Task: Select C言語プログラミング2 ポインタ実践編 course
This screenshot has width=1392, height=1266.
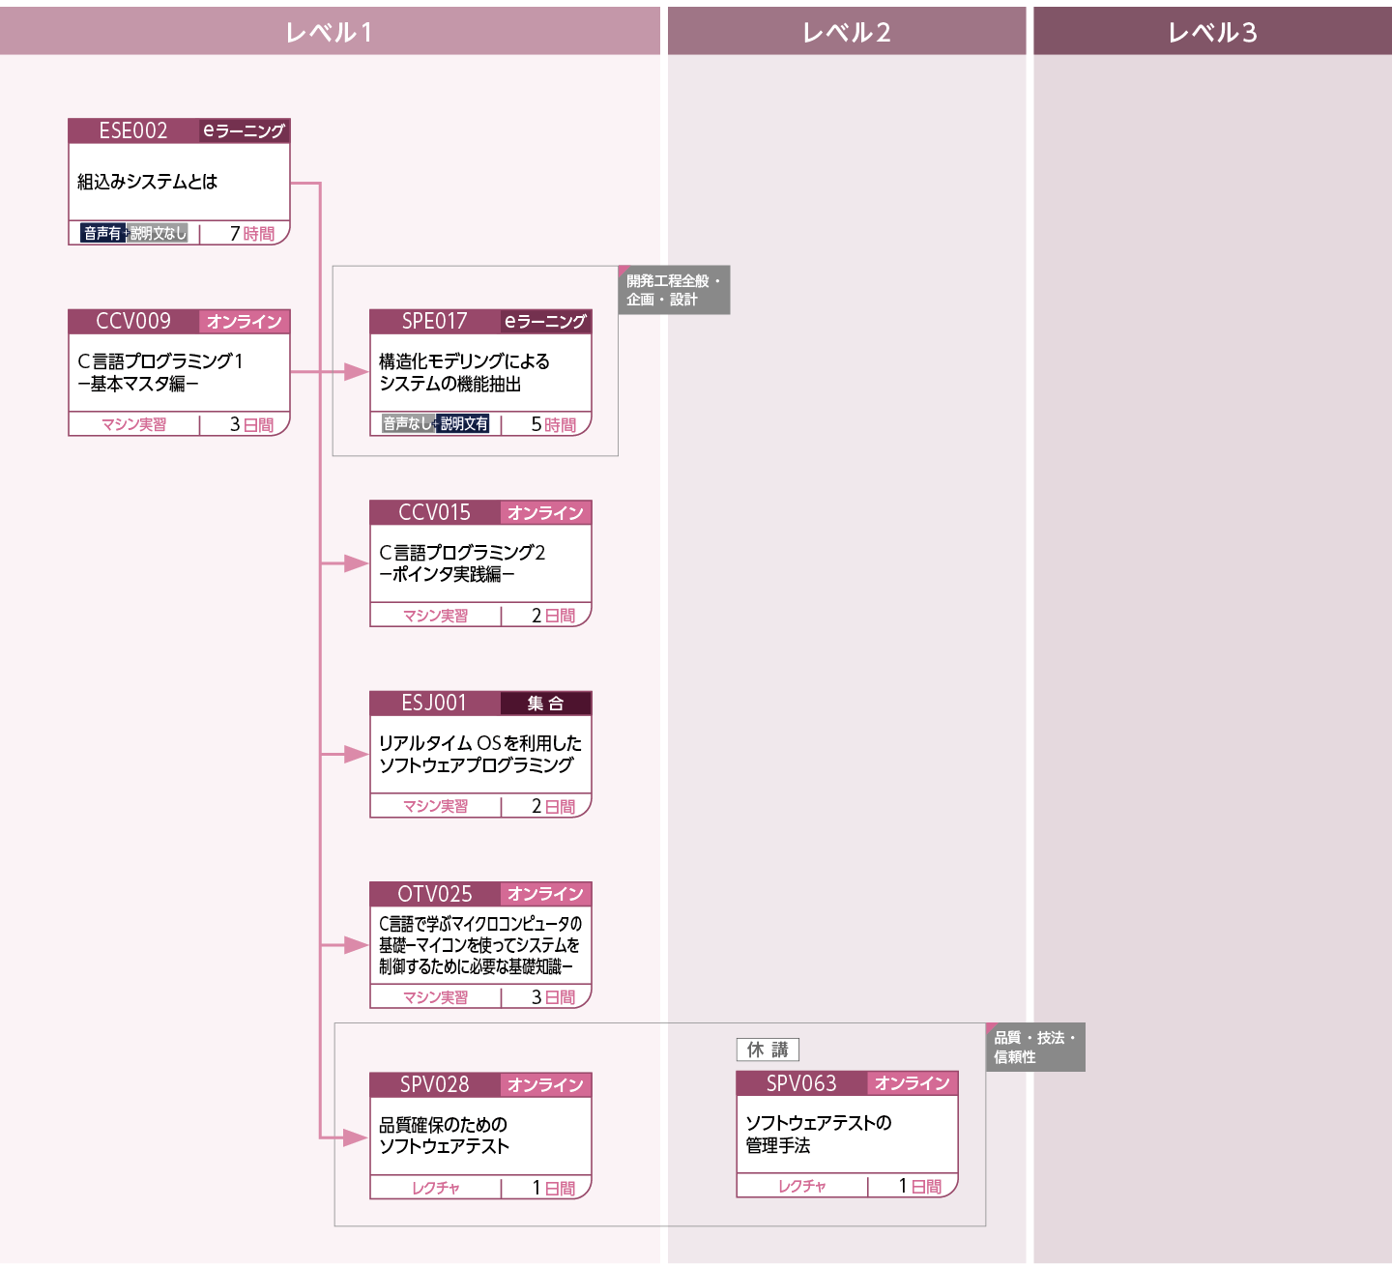Action: (x=462, y=563)
